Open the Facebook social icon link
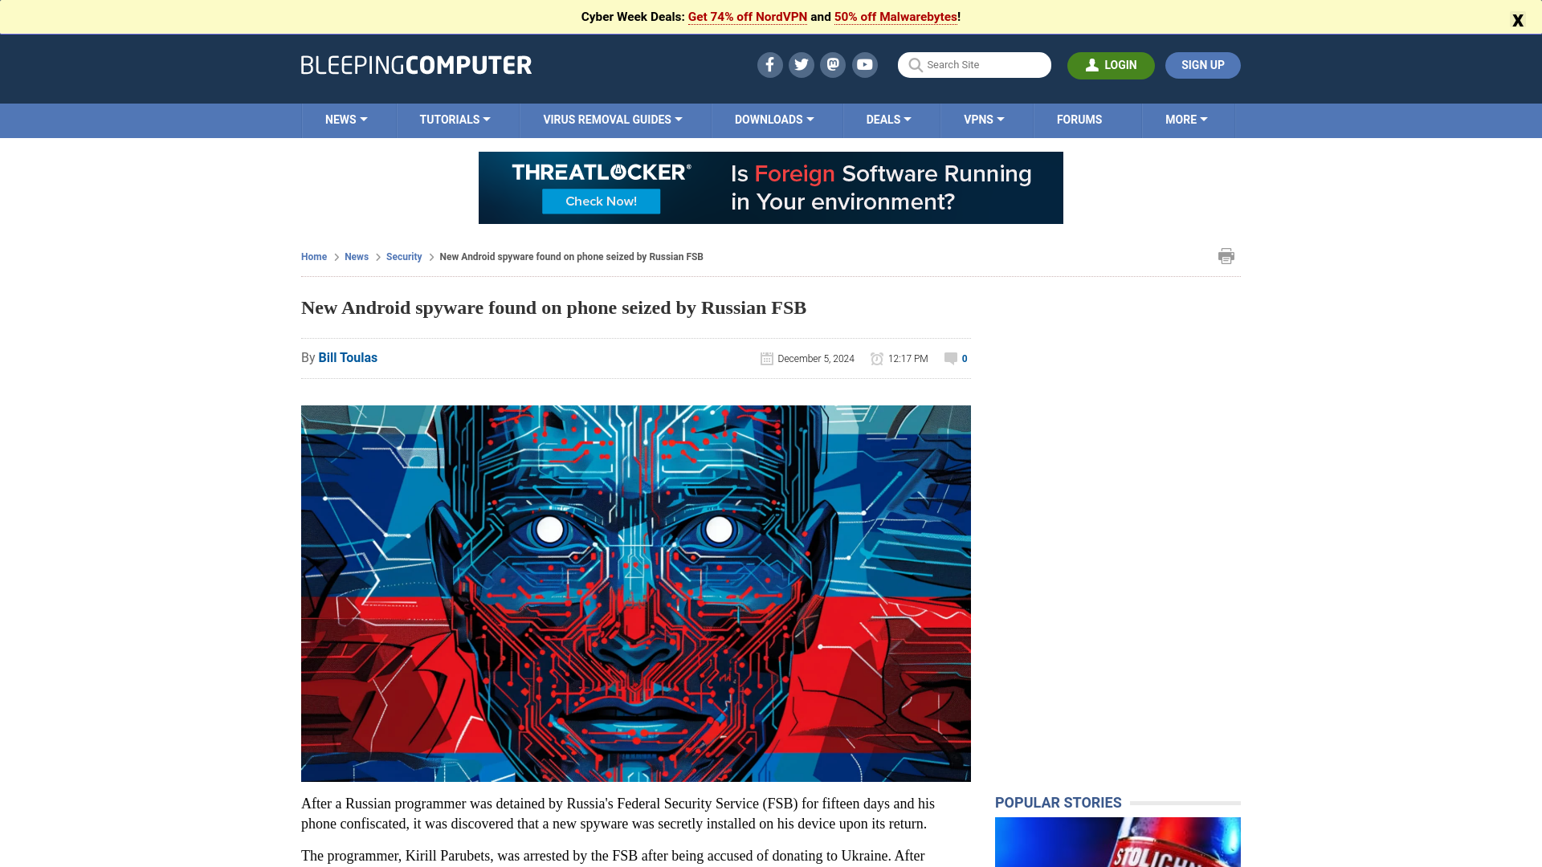The height and width of the screenshot is (867, 1542). pos(769,64)
